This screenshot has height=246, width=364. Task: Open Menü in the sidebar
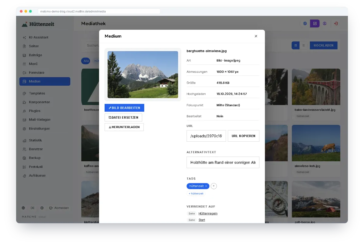(x=45, y=64)
